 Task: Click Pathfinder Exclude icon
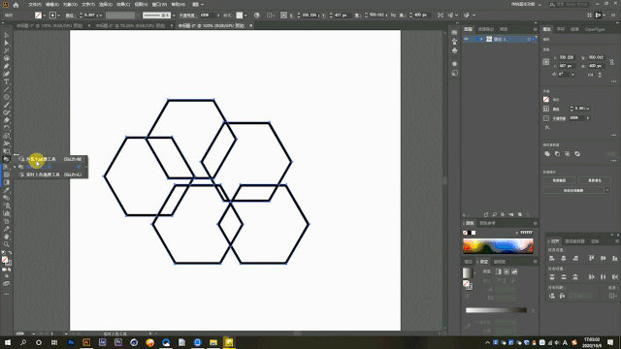point(577,153)
